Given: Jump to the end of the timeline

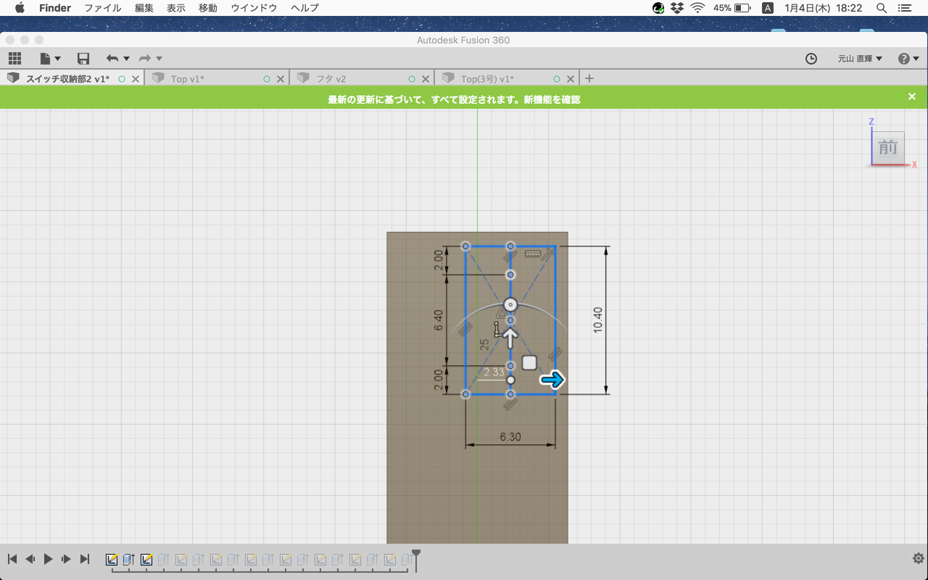Looking at the screenshot, I should tap(84, 558).
